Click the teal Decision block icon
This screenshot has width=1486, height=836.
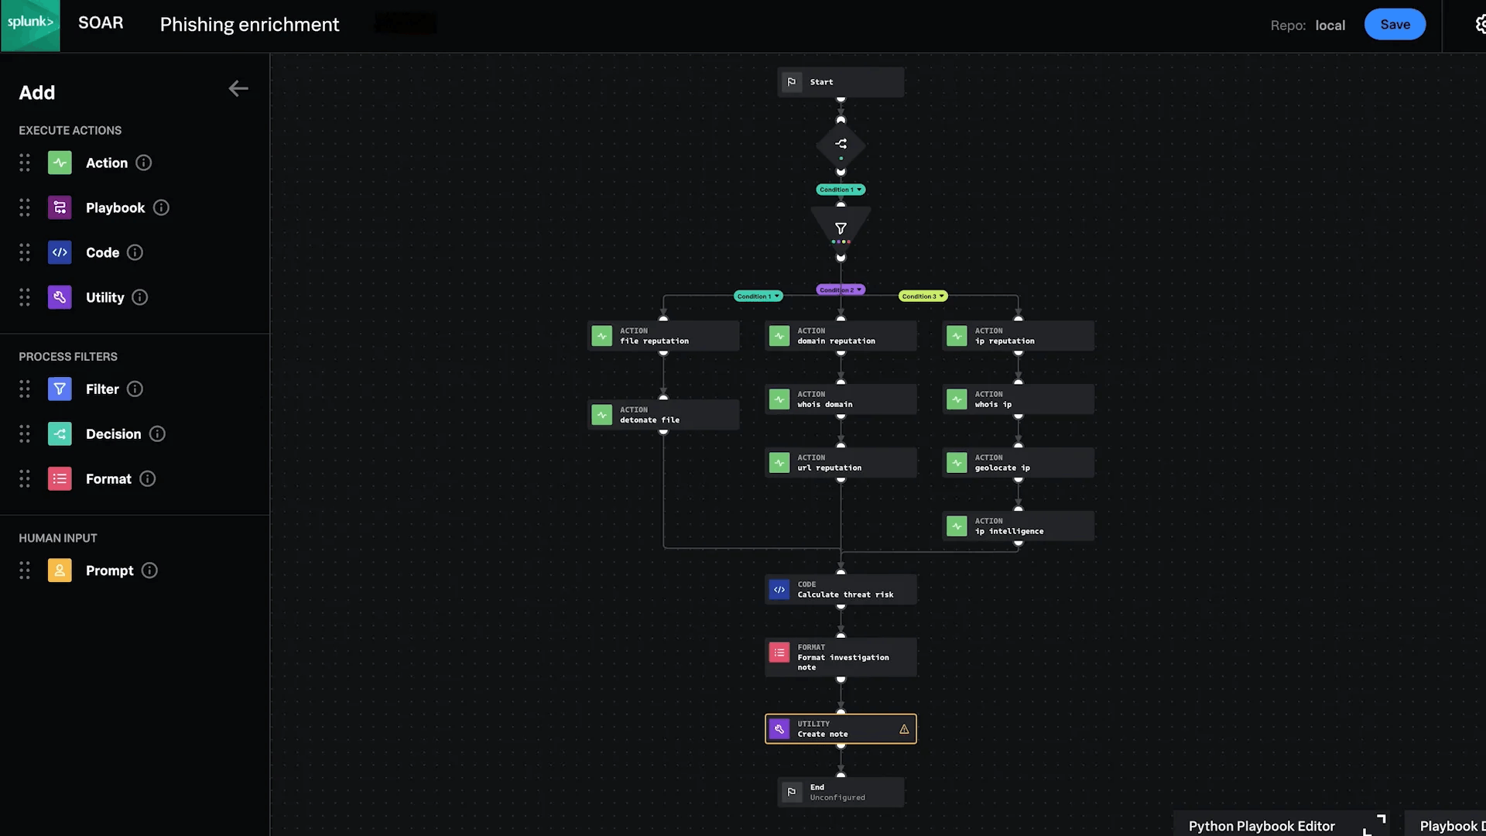(x=60, y=433)
